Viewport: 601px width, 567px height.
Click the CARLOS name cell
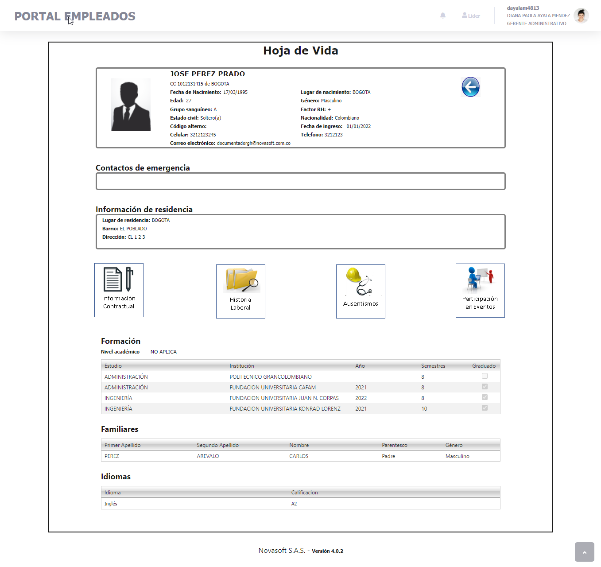[299, 456]
